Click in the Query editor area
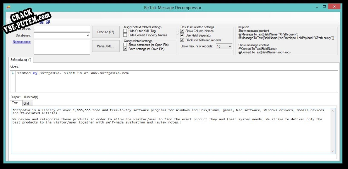Screen dimensions: 348x169 (x=174, y=81)
